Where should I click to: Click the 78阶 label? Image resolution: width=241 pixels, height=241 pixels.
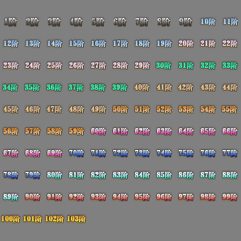coord(10,175)
